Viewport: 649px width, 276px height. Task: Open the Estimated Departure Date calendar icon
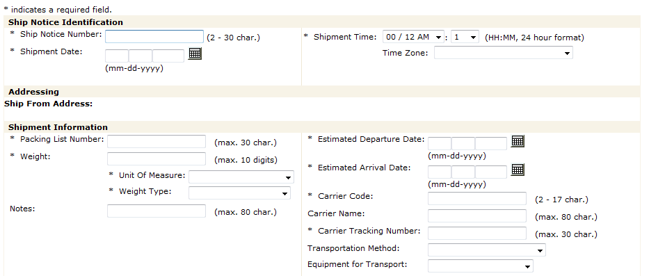518,141
